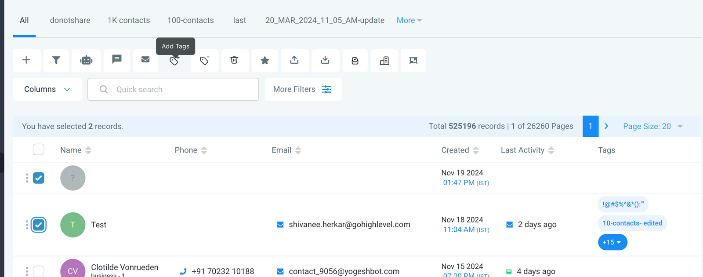Open the 1K contacts tab
This screenshot has height=277, width=703.
129,20
